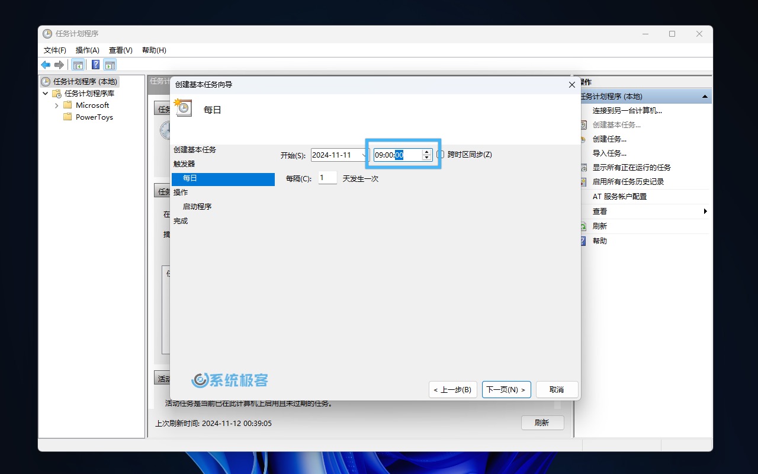This screenshot has width=758, height=474.
Task: Open the 文件(F) menu
Action: pos(55,50)
